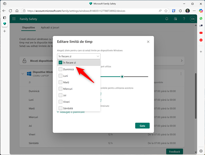Open workspaces icon in title bar
Image resolution: width=205 pixels, height=155 pixels.
click(x=4, y=4)
